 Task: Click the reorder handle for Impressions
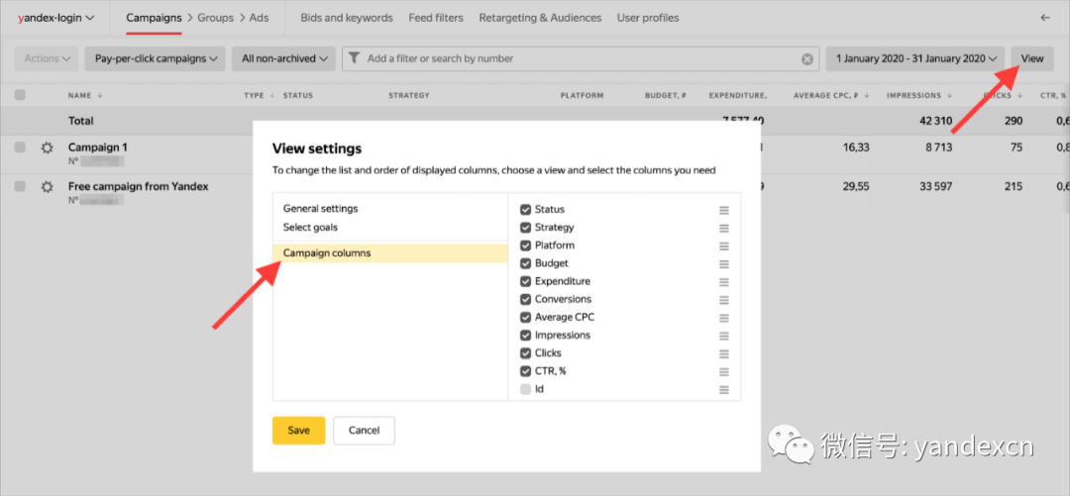[x=724, y=336]
